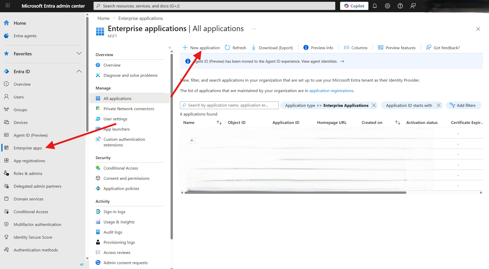Screen dimensions: 489x269
Task: Select Audit logs in the Activity menu
Action: tap(113, 232)
